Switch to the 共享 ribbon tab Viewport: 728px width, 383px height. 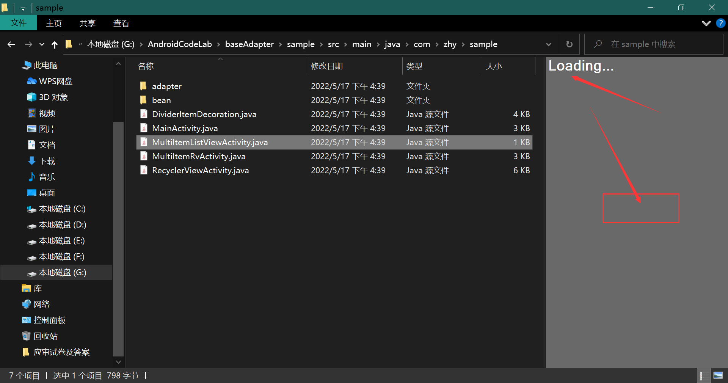coord(87,23)
